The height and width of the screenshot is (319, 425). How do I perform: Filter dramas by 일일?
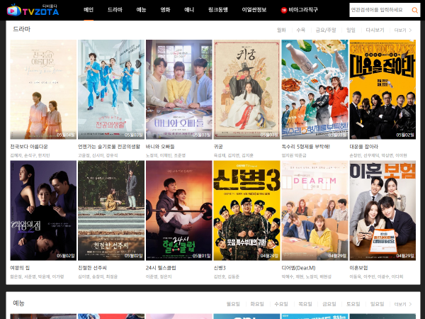click(x=351, y=30)
